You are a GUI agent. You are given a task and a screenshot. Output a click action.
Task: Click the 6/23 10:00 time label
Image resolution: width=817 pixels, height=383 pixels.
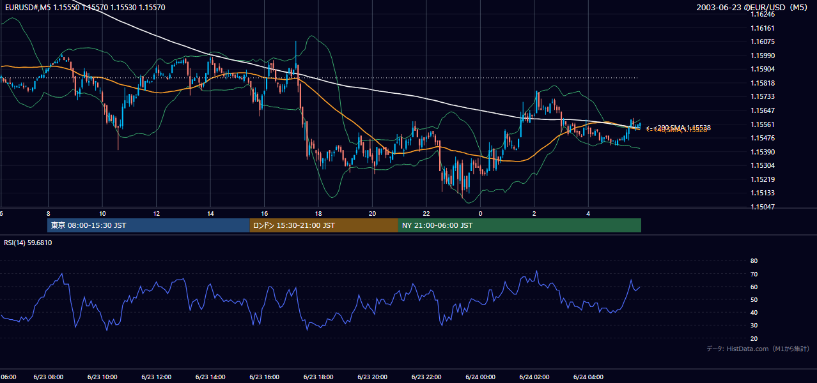coord(102,377)
